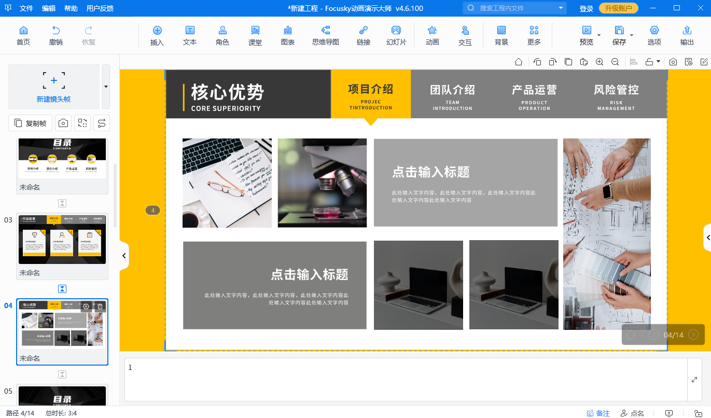711x418 pixels.
Task: Zoom out on the canvas
Action: 615,62
